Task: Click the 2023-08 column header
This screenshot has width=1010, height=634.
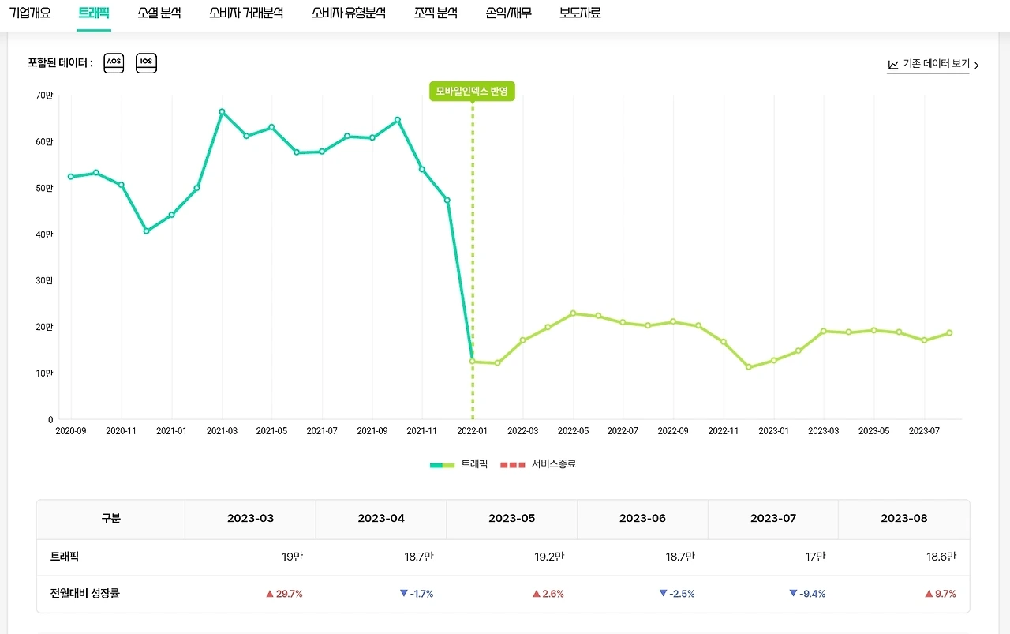Action: click(904, 519)
